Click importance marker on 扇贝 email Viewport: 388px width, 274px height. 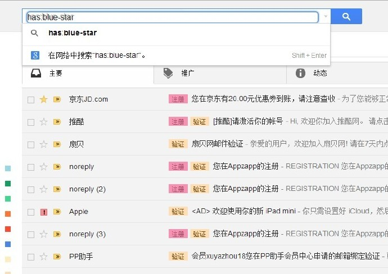click(x=57, y=144)
